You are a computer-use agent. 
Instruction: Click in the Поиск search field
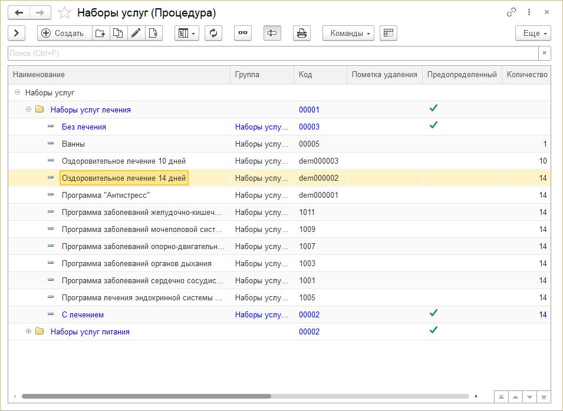pos(271,54)
